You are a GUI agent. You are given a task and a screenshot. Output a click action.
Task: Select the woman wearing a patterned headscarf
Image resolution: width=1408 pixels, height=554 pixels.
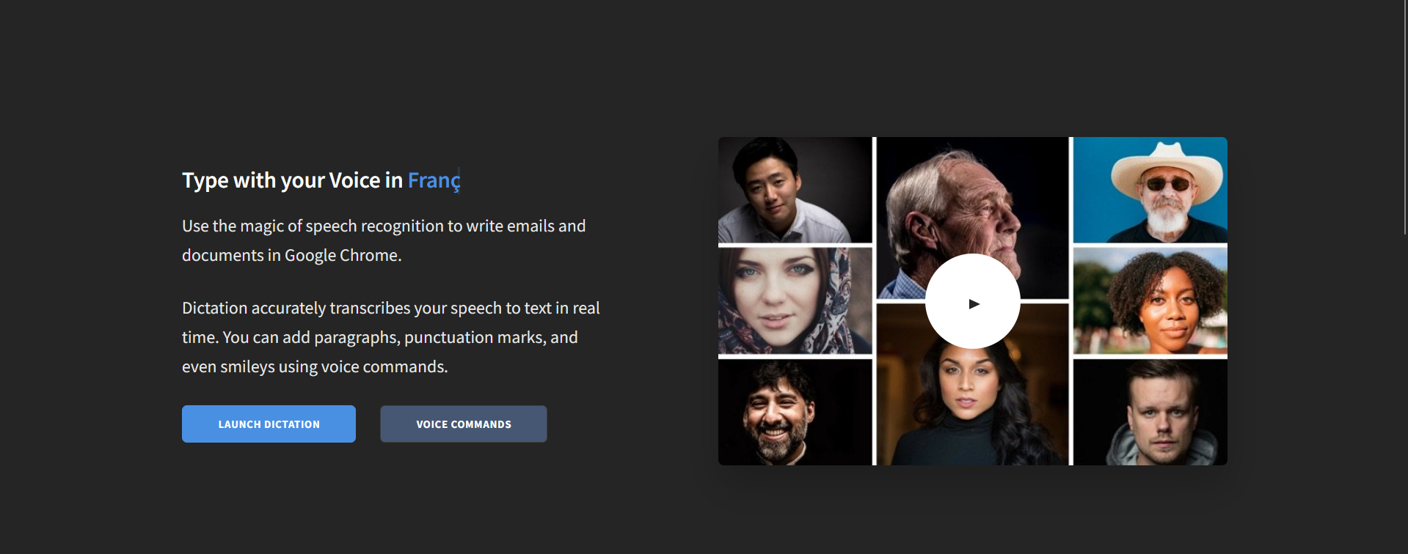pyautogui.click(x=795, y=301)
